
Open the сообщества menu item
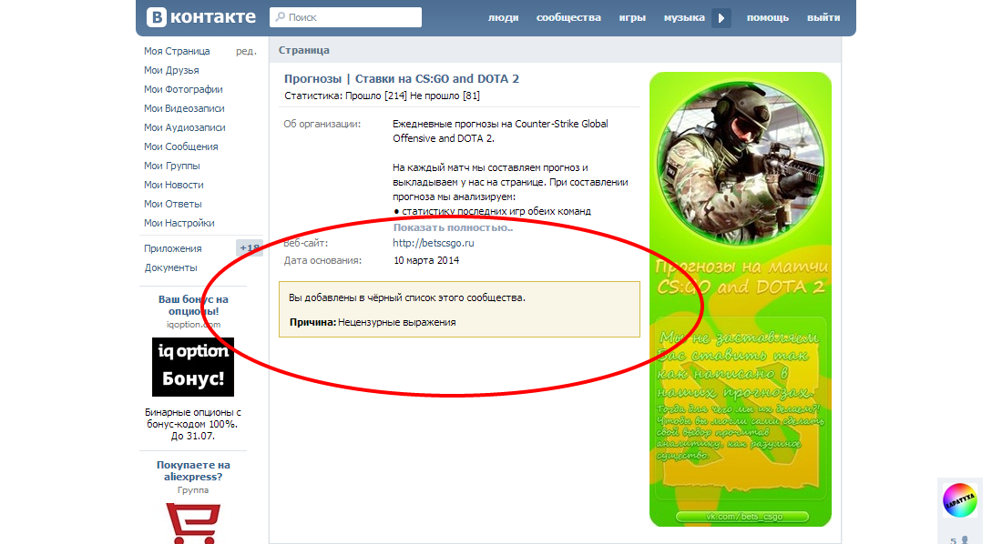[x=568, y=17]
